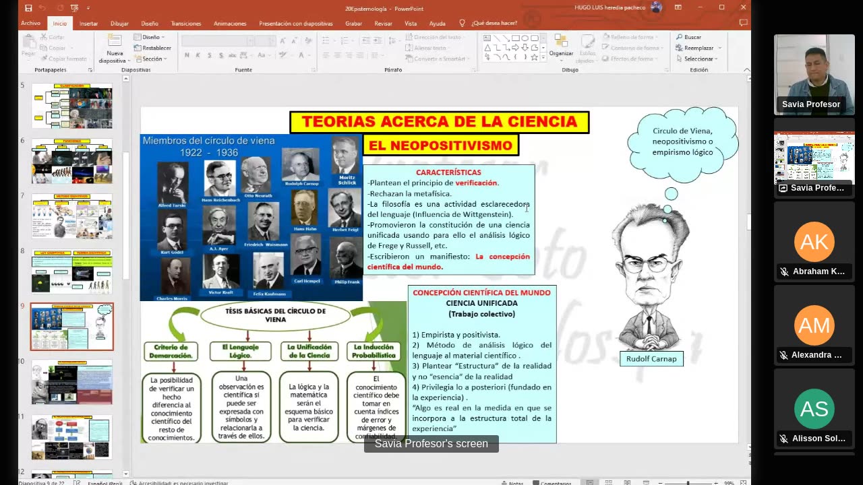The width and height of the screenshot is (863, 485).
Task: Select slide 6 thumbnail
Action: (x=72, y=161)
